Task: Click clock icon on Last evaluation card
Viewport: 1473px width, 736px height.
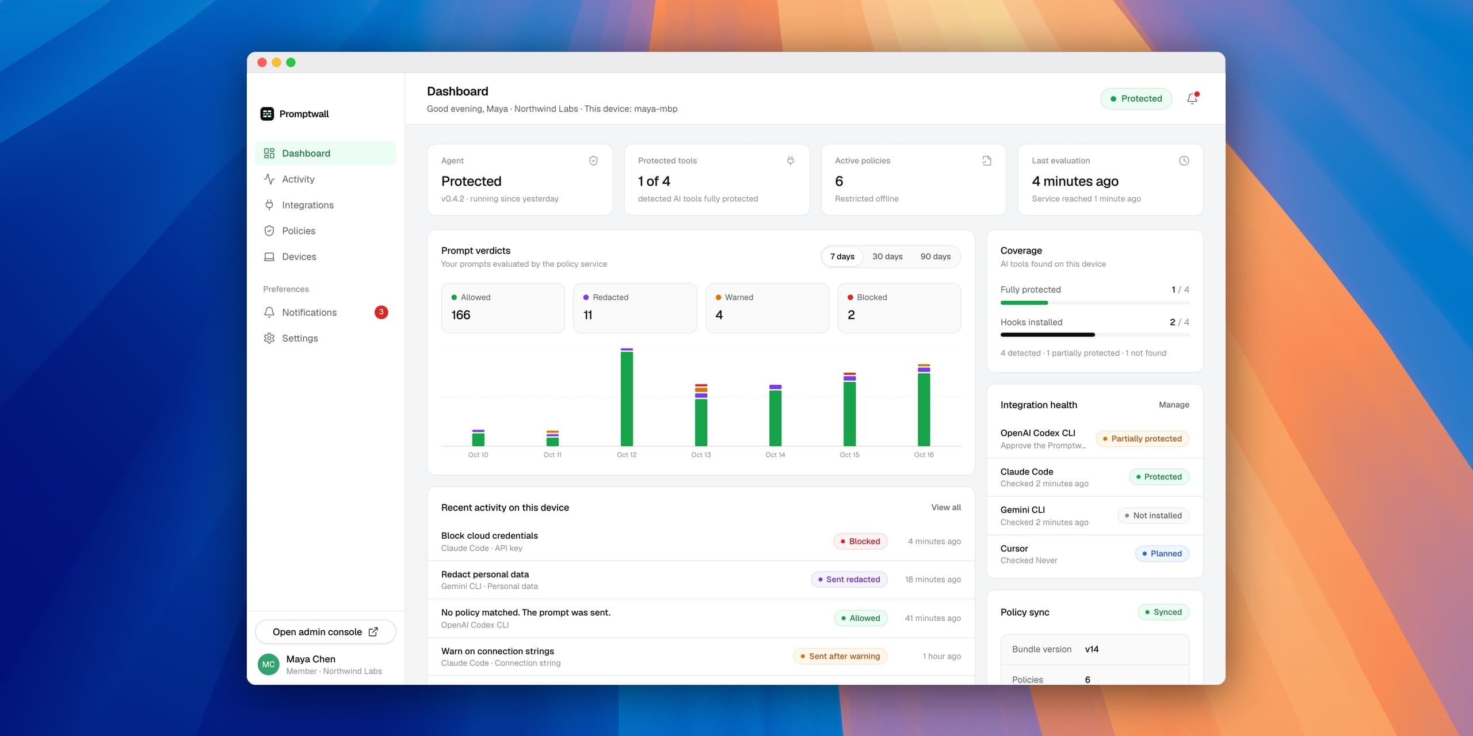Action: point(1184,160)
